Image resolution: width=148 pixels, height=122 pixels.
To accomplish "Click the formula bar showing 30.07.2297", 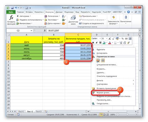I will pyautogui.click(x=93, y=31).
